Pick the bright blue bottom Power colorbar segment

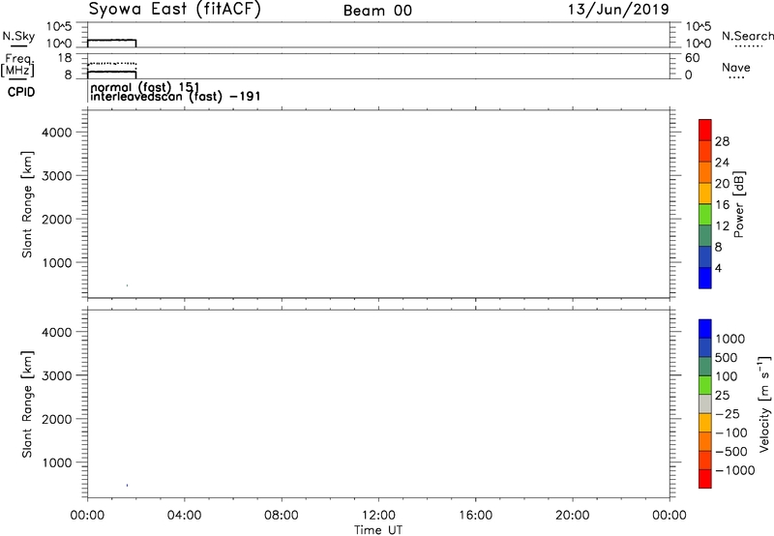click(x=705, y=278)
